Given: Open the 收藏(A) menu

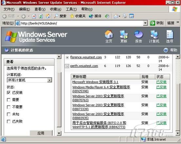Looking at the screenshot, I should 56,9.
